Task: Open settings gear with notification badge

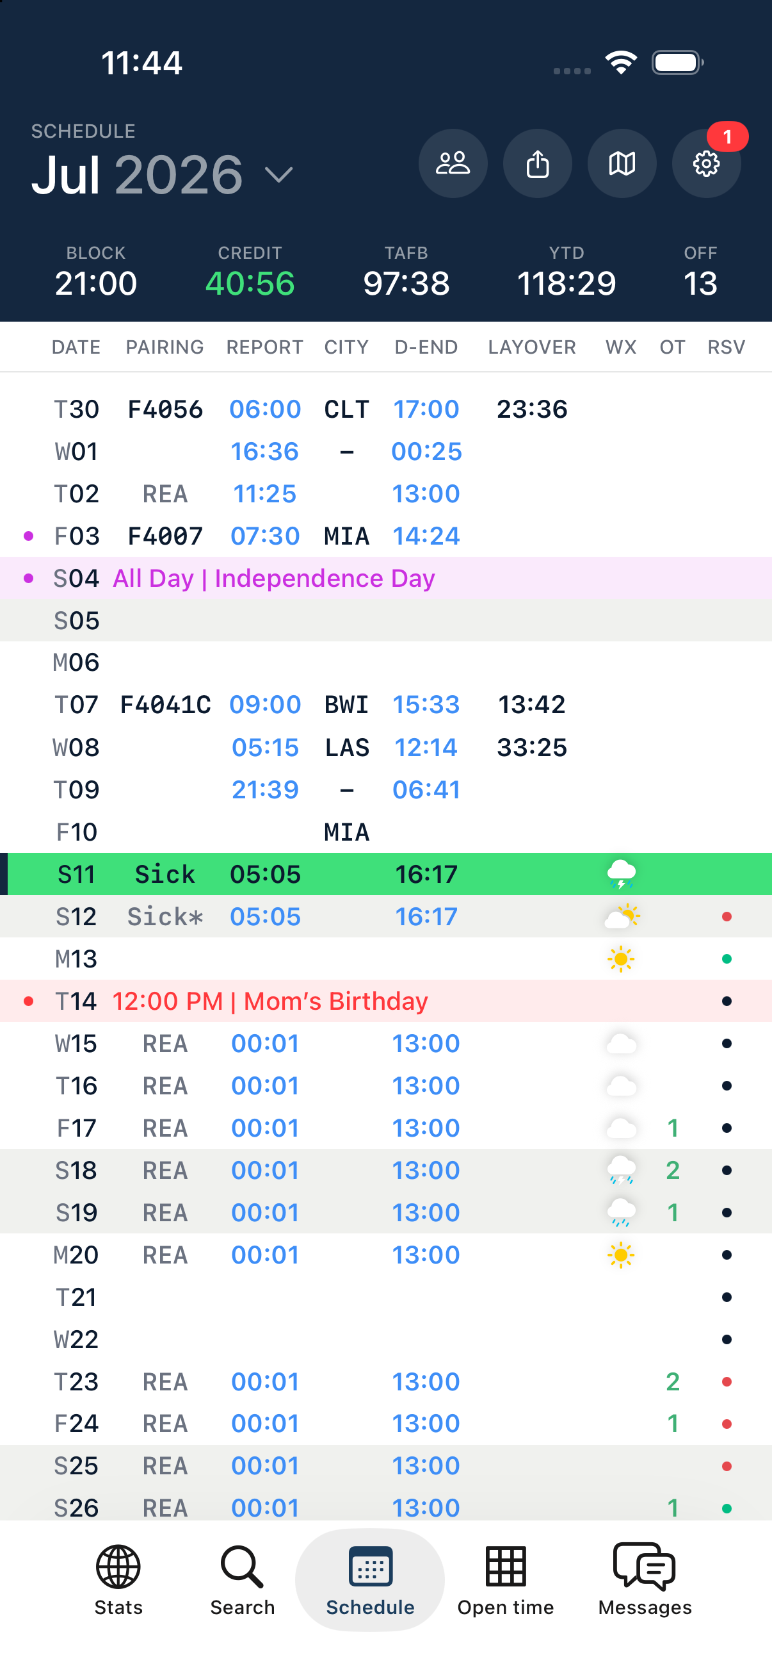Action: (707, 163)
